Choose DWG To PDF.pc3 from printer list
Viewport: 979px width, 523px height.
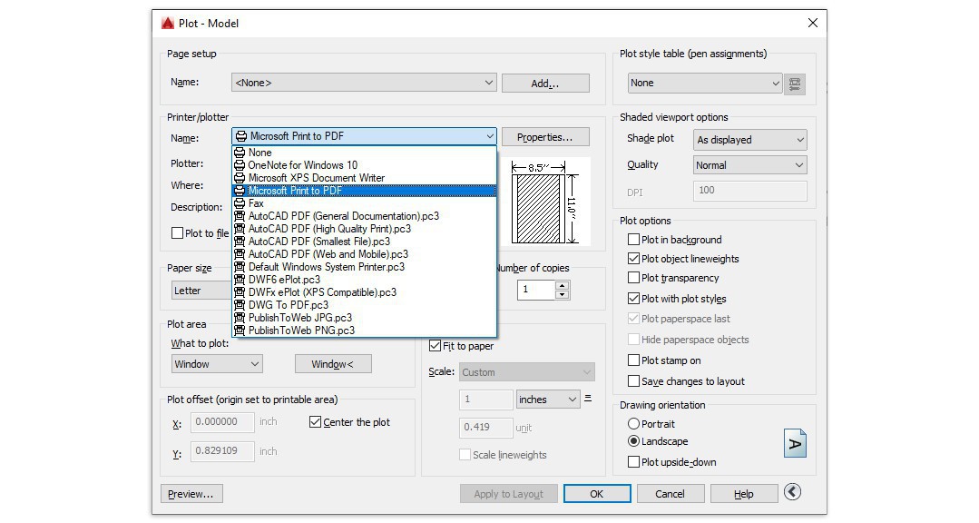coord(288,305)
